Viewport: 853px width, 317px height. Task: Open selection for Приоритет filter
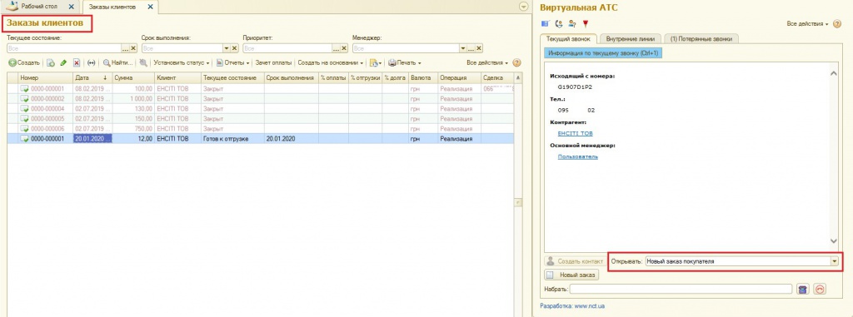(337, 49)
